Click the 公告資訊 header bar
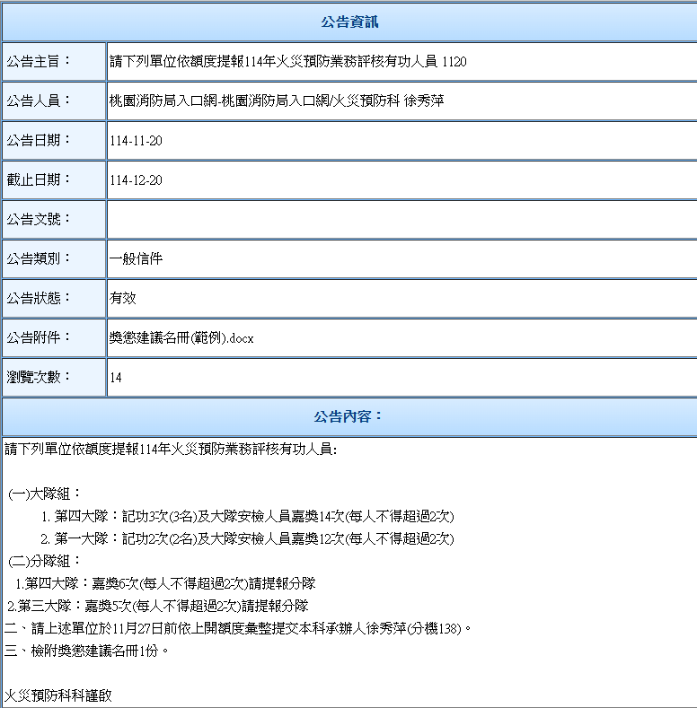 click(x=349, y=22)
